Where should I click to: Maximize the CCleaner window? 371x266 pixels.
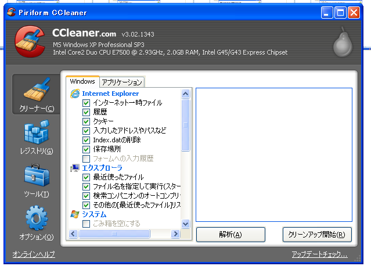click(x=340, y=12)
